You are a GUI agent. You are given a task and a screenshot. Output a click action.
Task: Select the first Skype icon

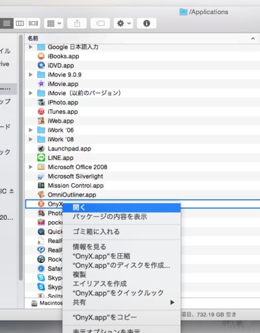pyautogui.click(x=41, y=278)
